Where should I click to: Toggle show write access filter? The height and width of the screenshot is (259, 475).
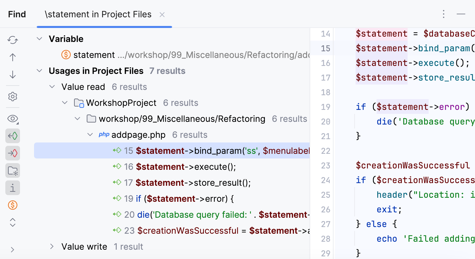coord(13,153)
